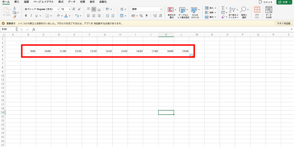Apply the font color (A with blue bar)
Image resolution: width=294 pixels, height=147 pixels.
66,16
